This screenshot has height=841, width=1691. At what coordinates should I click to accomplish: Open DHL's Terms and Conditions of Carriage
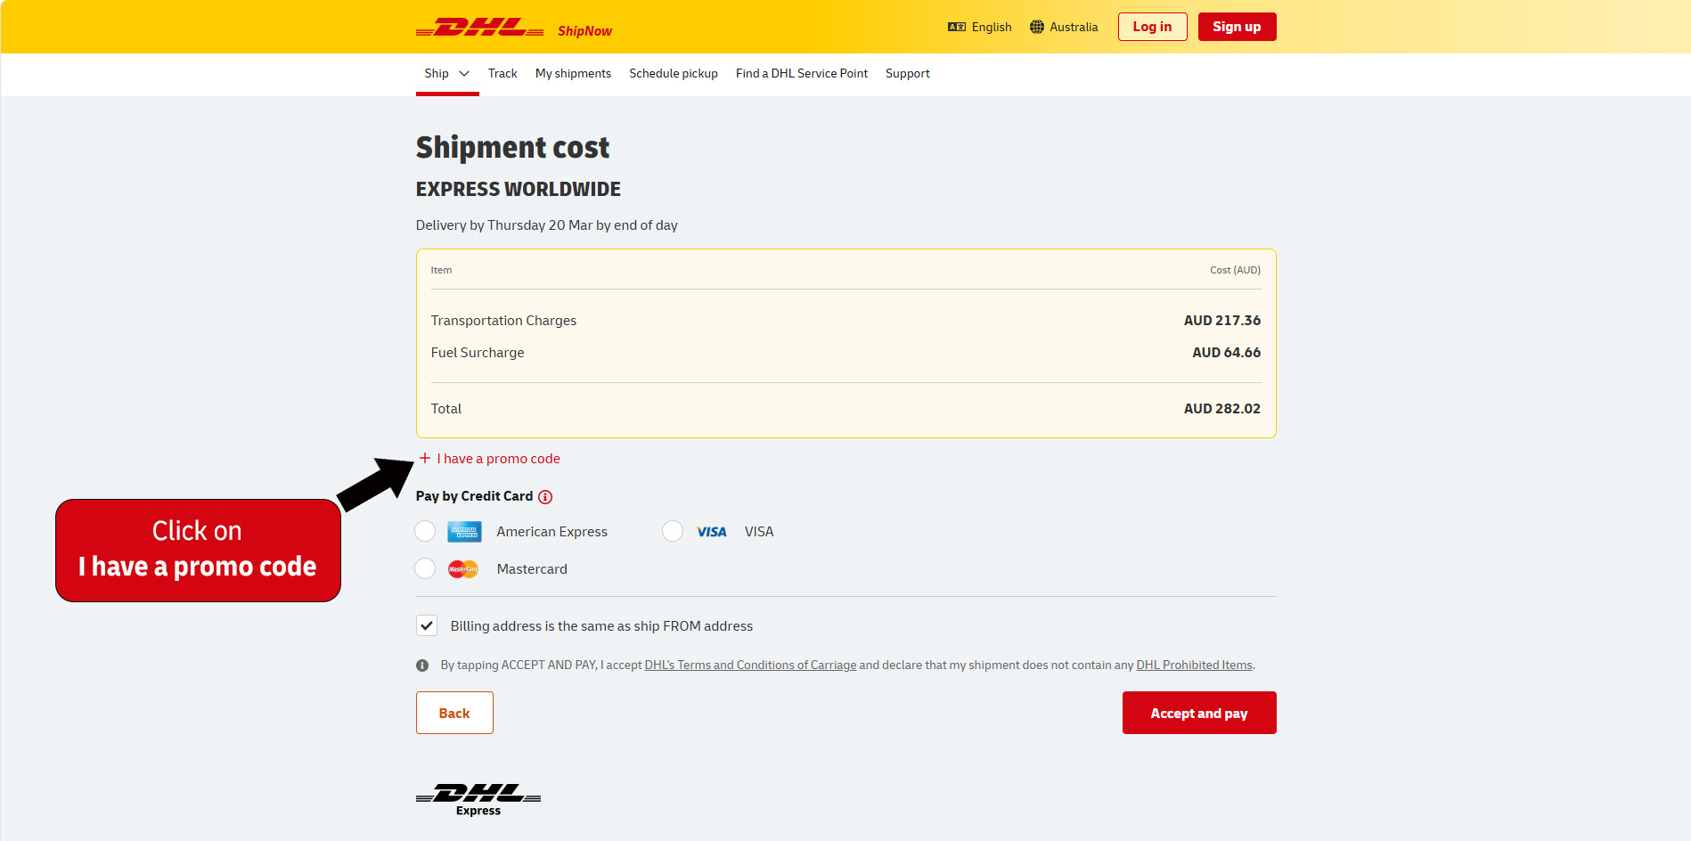(x=750, y=665)
